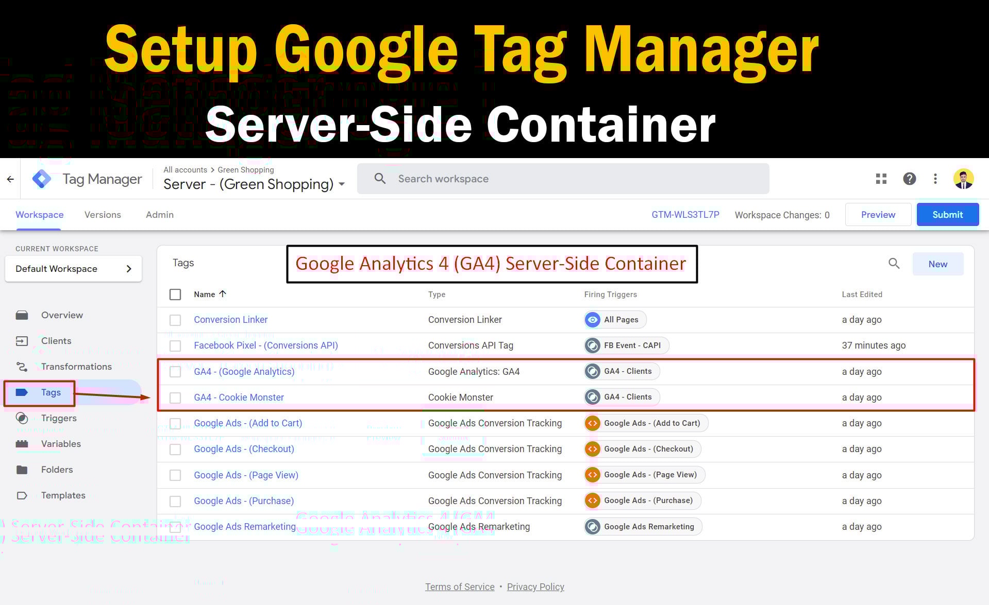Switch to the Versions tab
This screenshot has height=605, width=989.
pos(103,215)
